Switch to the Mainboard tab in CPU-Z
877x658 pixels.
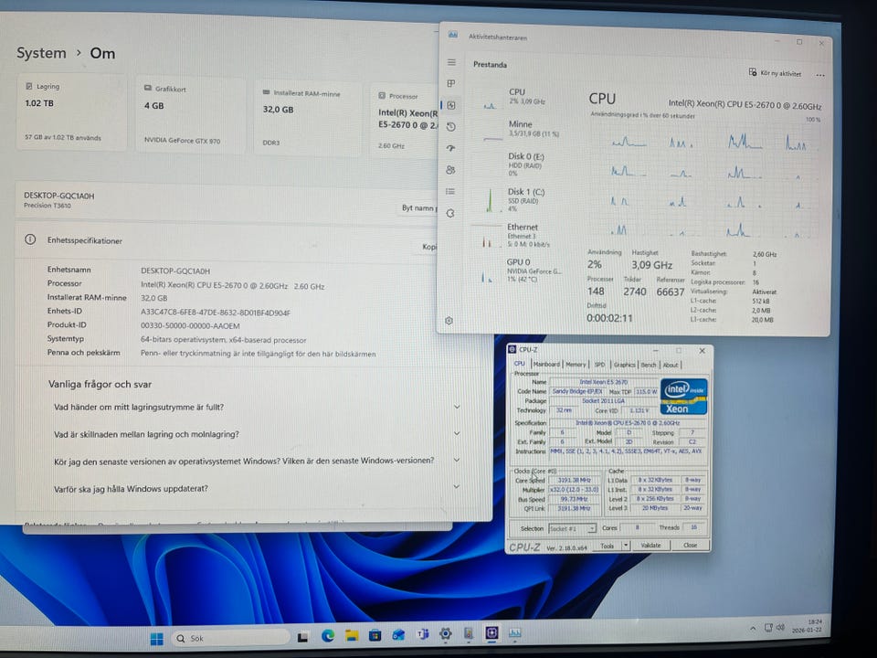tap(547, 365)
